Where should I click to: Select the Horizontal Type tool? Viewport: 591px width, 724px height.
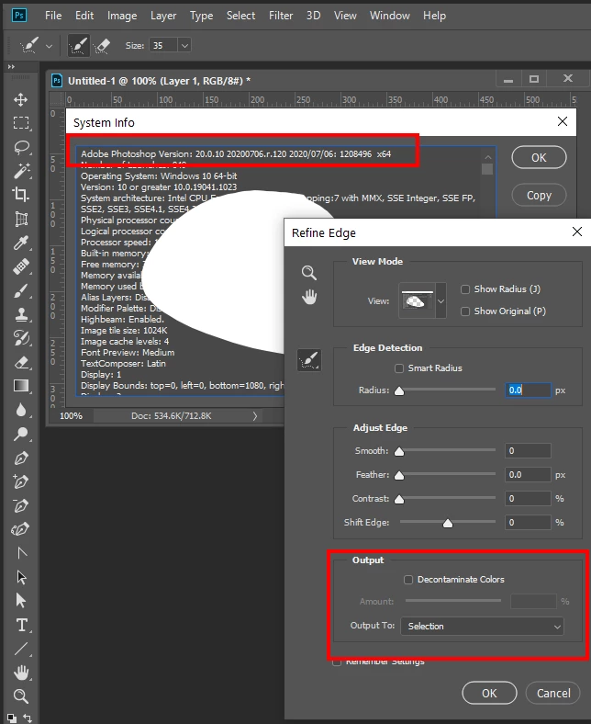pos(21,625)
